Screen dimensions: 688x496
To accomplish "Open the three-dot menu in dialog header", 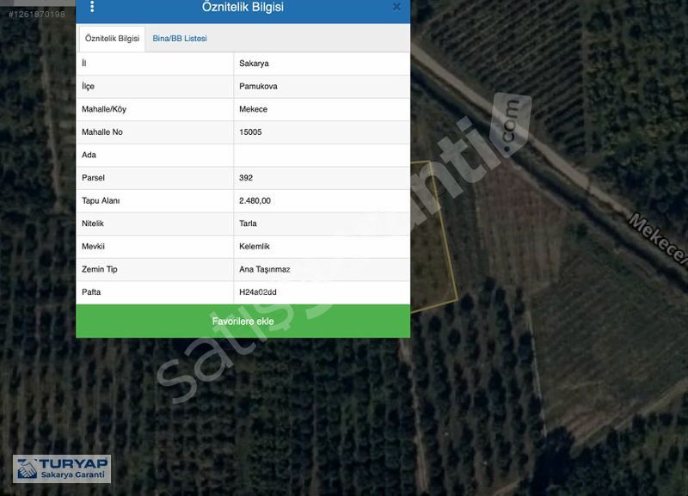I will 92,7.
